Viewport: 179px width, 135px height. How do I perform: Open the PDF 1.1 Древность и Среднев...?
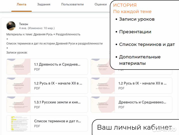click(47, 67)
